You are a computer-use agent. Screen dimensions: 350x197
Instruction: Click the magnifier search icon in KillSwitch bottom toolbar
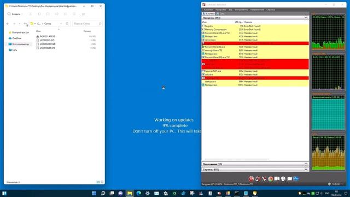[283, 179]
